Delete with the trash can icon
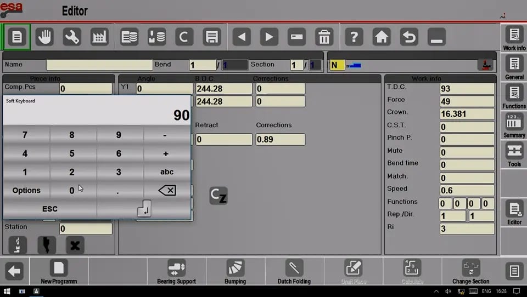527x297 pixels. [324, 37]
